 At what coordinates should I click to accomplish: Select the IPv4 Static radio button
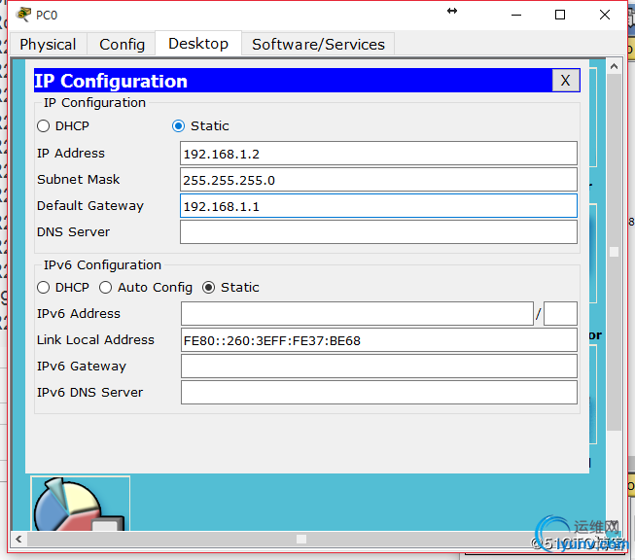point(178,125)
